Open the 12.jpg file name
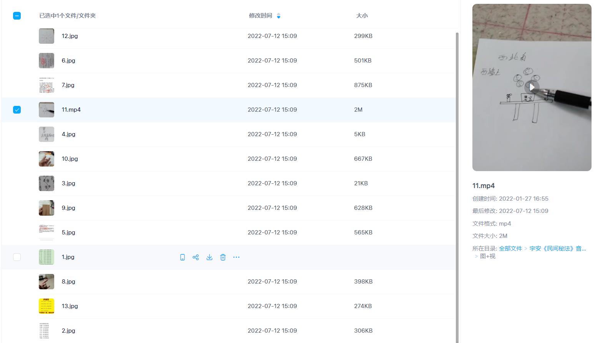Viewport: 595px width, 343px height. click(x=70, y=36)
